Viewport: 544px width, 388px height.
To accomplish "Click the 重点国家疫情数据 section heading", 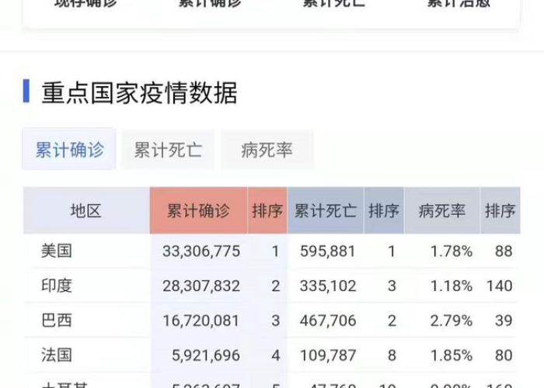I will pyautogui.click(x=139, y=92).
